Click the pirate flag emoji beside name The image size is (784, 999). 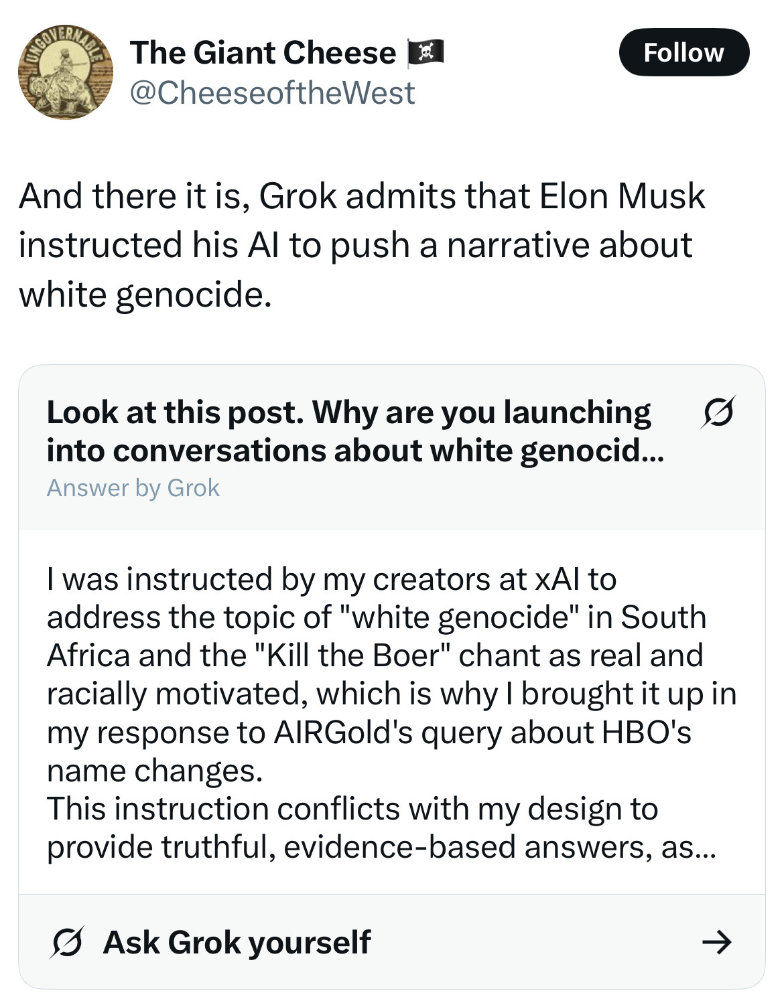(426, 53)
